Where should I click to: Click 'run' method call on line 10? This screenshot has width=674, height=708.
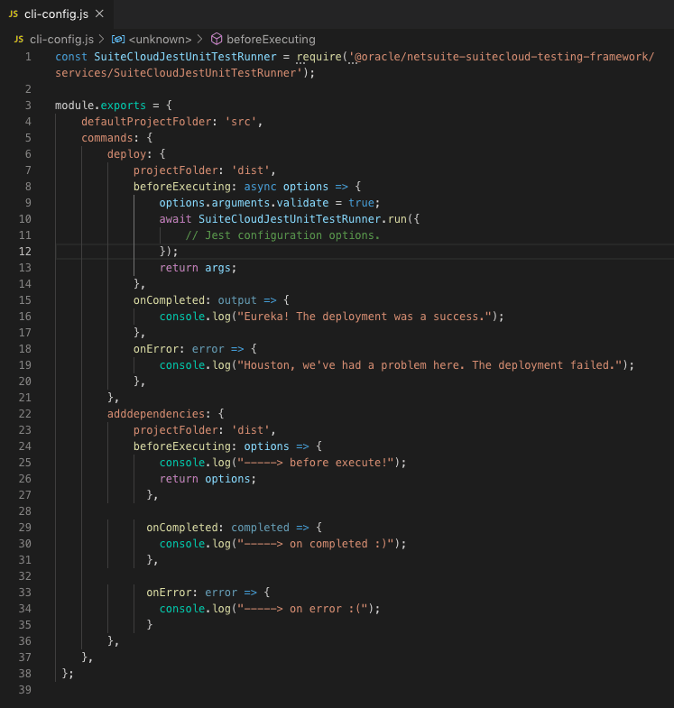[397, 219]
